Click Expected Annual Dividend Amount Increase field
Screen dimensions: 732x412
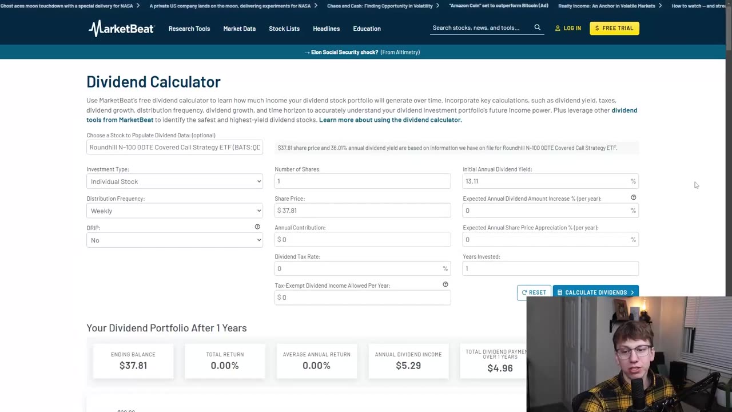click(550, 210)
